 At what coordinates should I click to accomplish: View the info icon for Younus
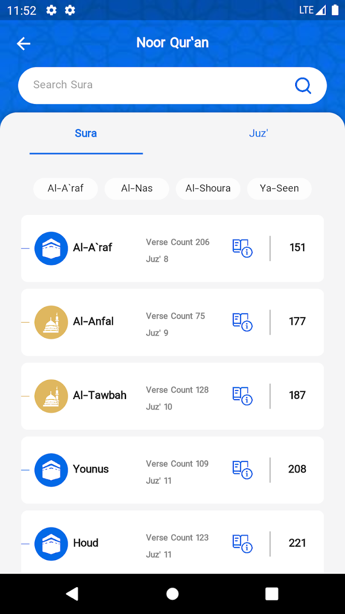click(x=242, y=469)
